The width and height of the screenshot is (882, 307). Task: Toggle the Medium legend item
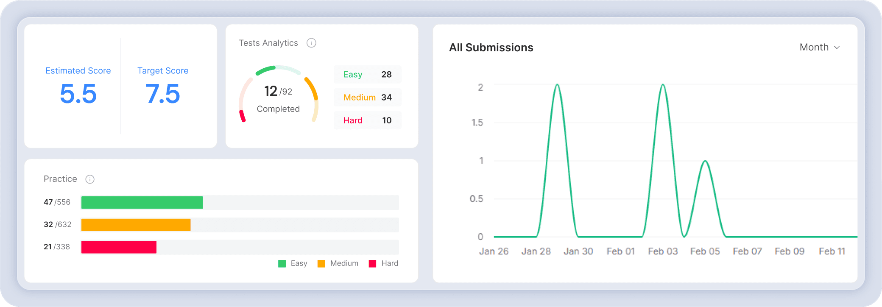(x=338, y=263)
